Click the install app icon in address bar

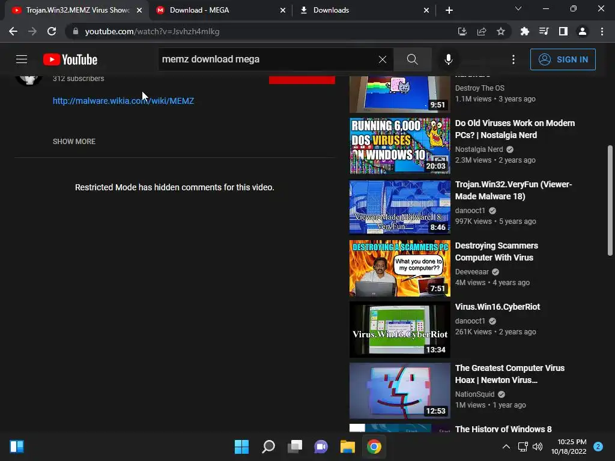tap(462, 31)
